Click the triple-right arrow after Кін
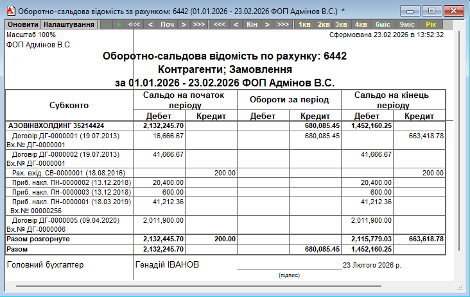470x297 pixels. pyautogui.click(x=283, y=24)
